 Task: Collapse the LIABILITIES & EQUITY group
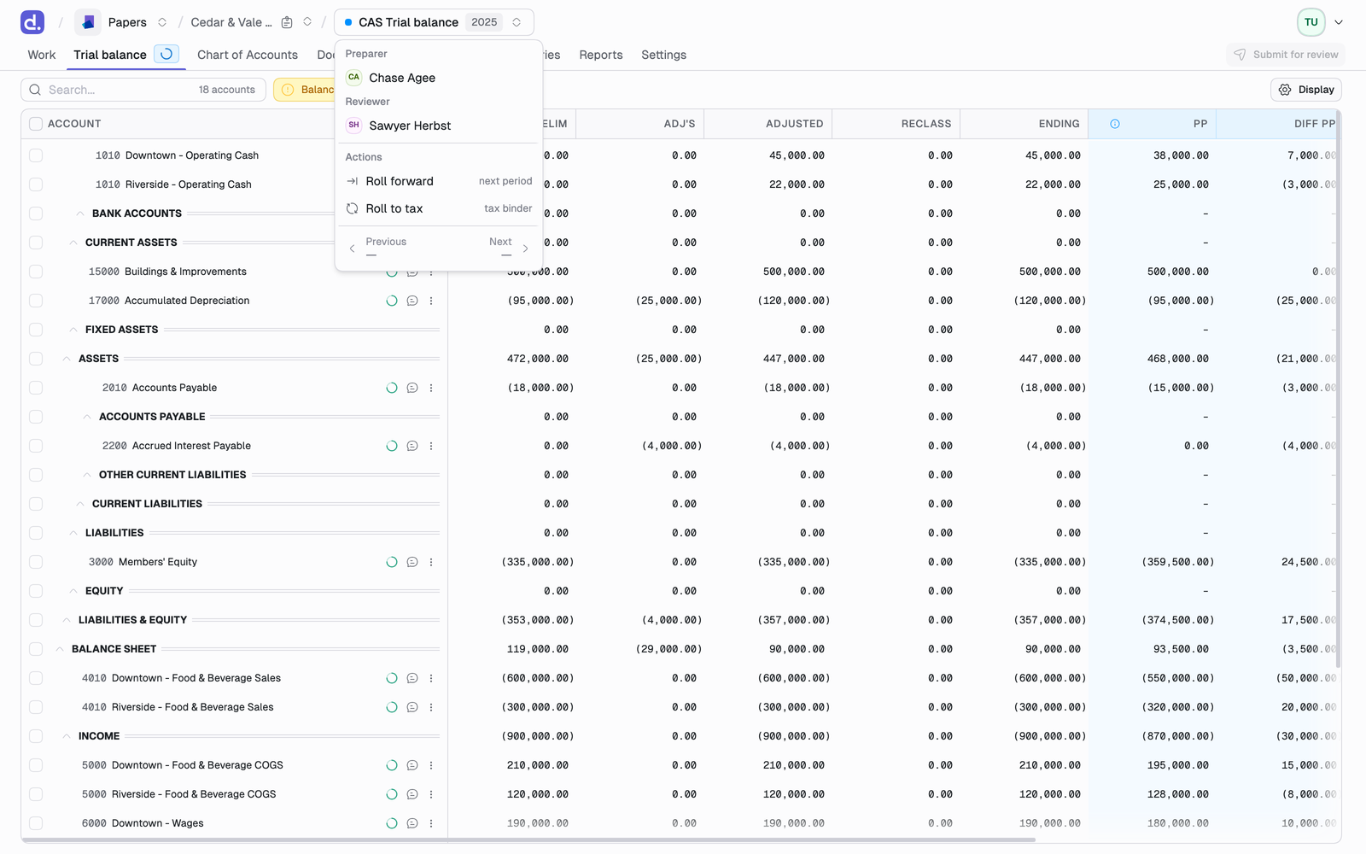(67, 620)
